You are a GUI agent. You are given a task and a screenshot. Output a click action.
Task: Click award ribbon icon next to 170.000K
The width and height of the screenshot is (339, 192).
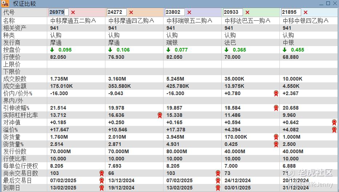(x=276, y=137)
